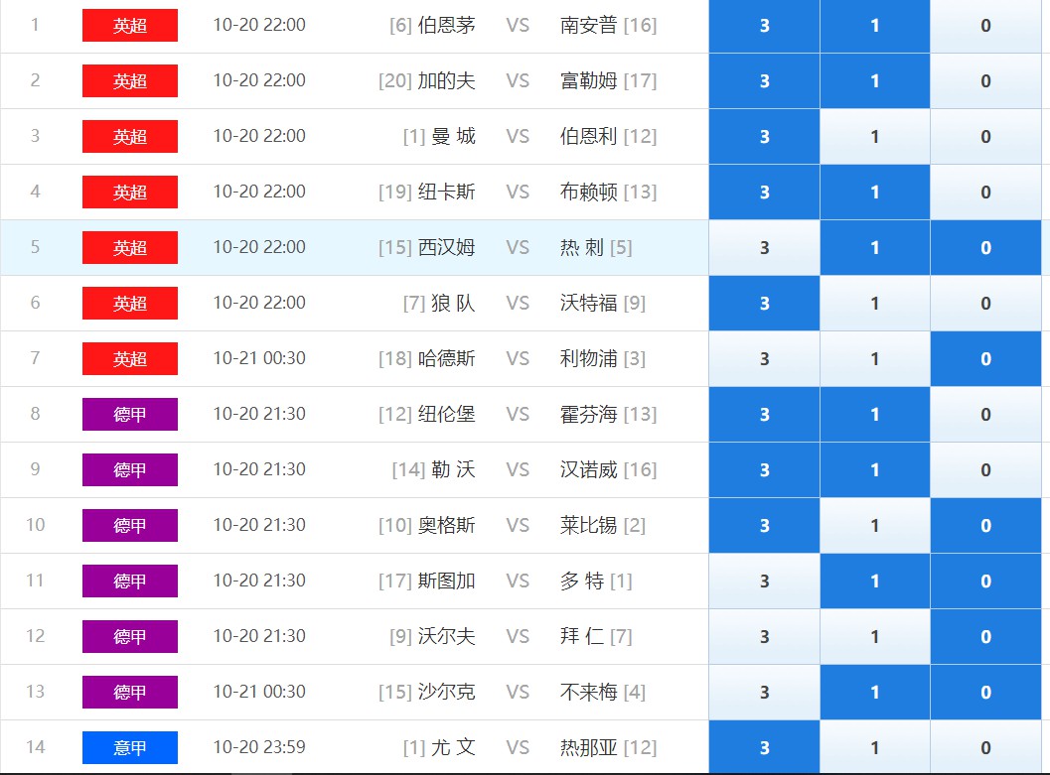Click the 德甲 league tag in row 8
This screenshot has width=1050, height=775.
(x=130, y=414)
